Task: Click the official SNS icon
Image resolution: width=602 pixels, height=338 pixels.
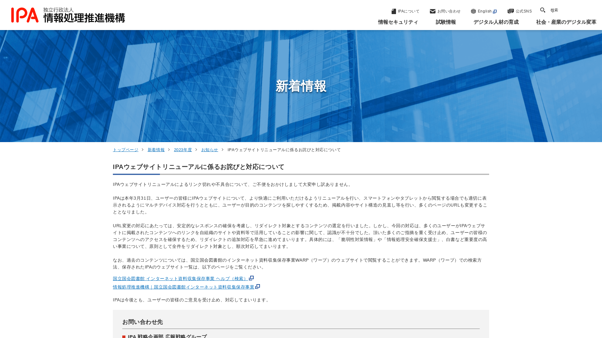Action: (510, 11)
